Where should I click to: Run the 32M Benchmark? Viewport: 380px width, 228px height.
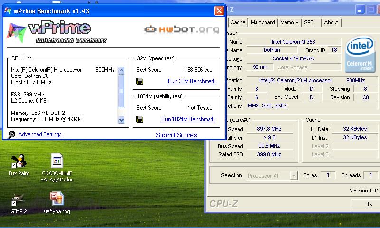click(x=191, y=81)
